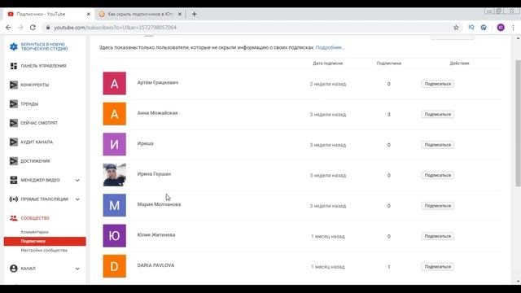Open the Сообщество sidebar label

point(35,218)
